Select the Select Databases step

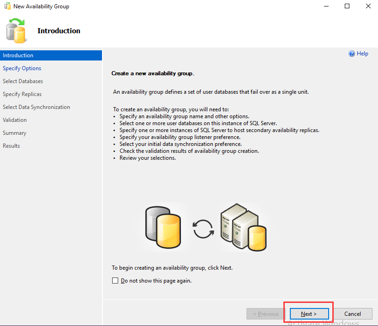point(23,81)
